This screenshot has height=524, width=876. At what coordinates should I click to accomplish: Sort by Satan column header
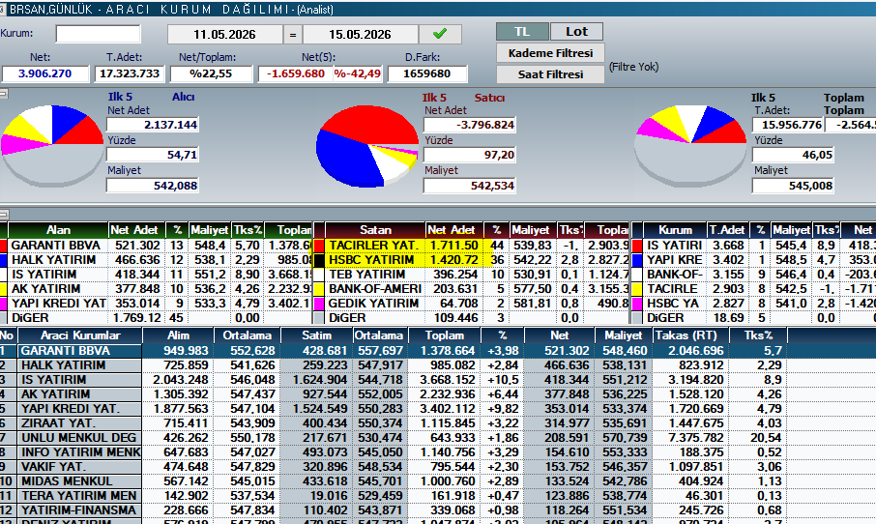pyautogui.click(x=375, y=229)
